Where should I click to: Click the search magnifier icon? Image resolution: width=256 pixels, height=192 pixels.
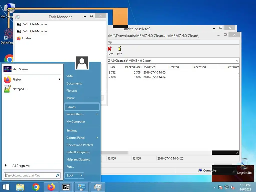tap(57, 175)
